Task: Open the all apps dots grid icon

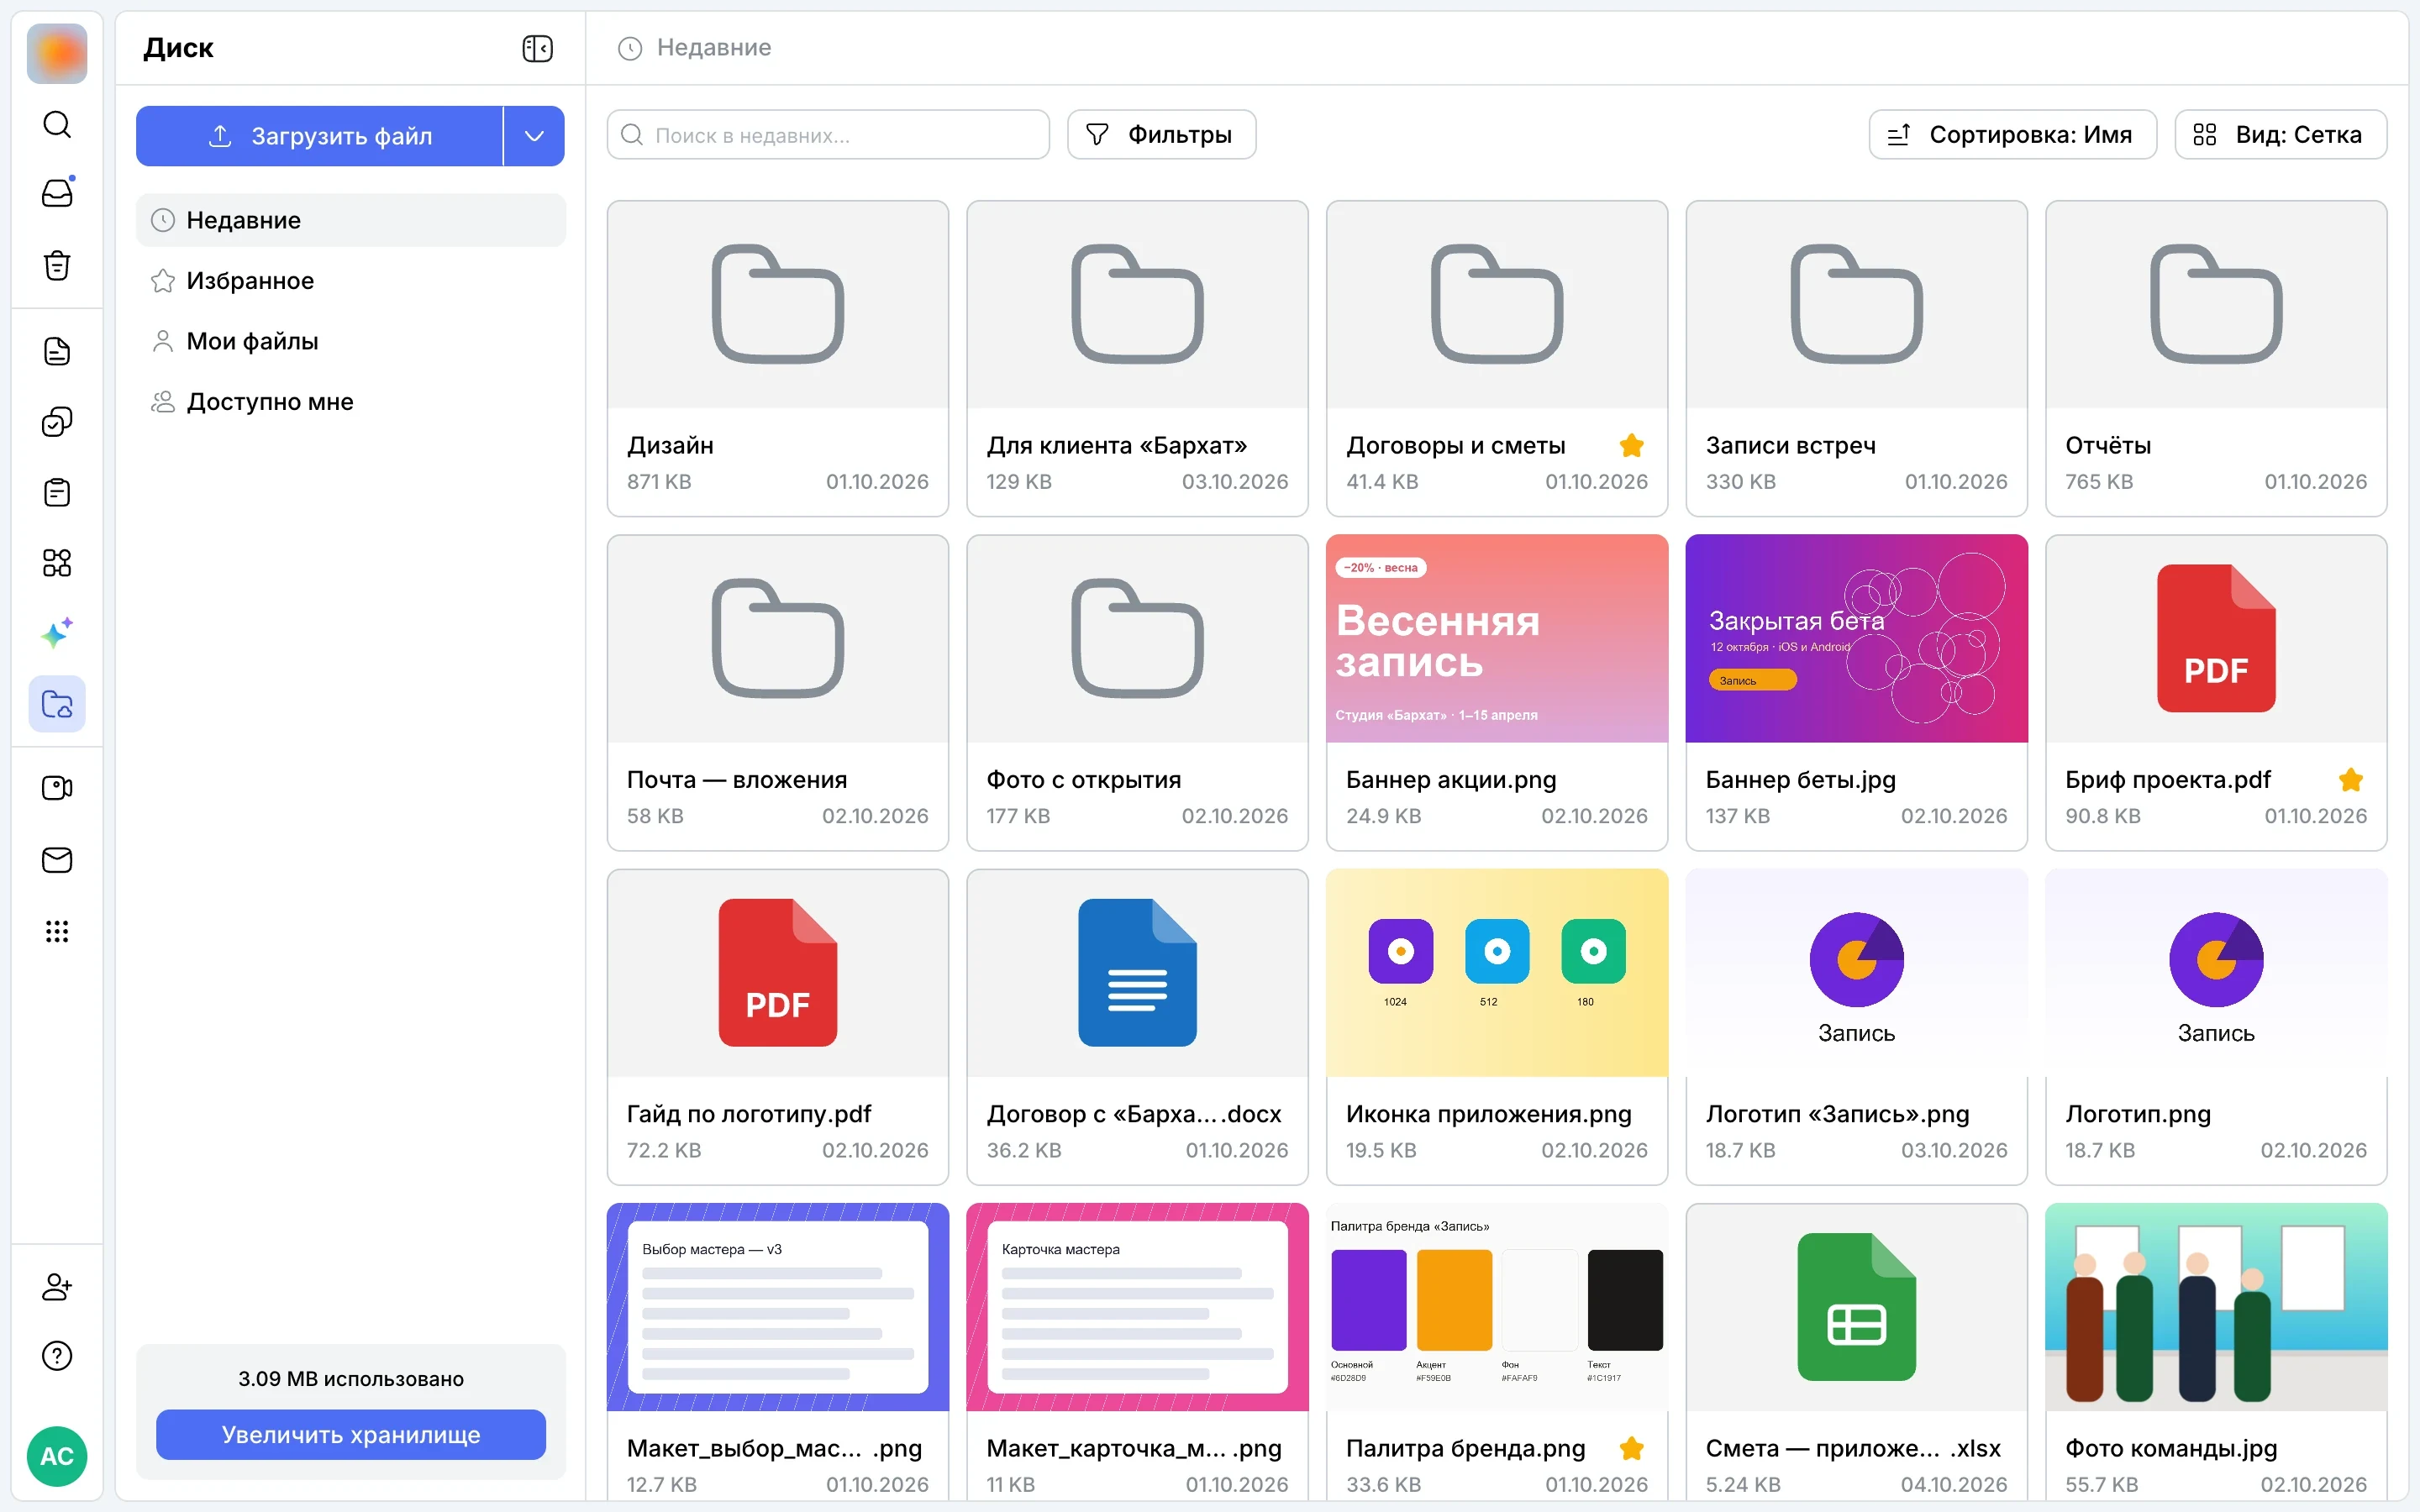Action: click(x=57, y=931)
